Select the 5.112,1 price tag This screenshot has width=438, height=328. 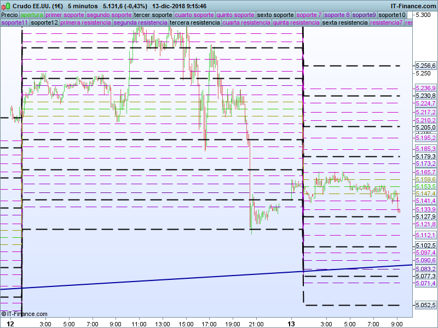[x=425, y=235]
